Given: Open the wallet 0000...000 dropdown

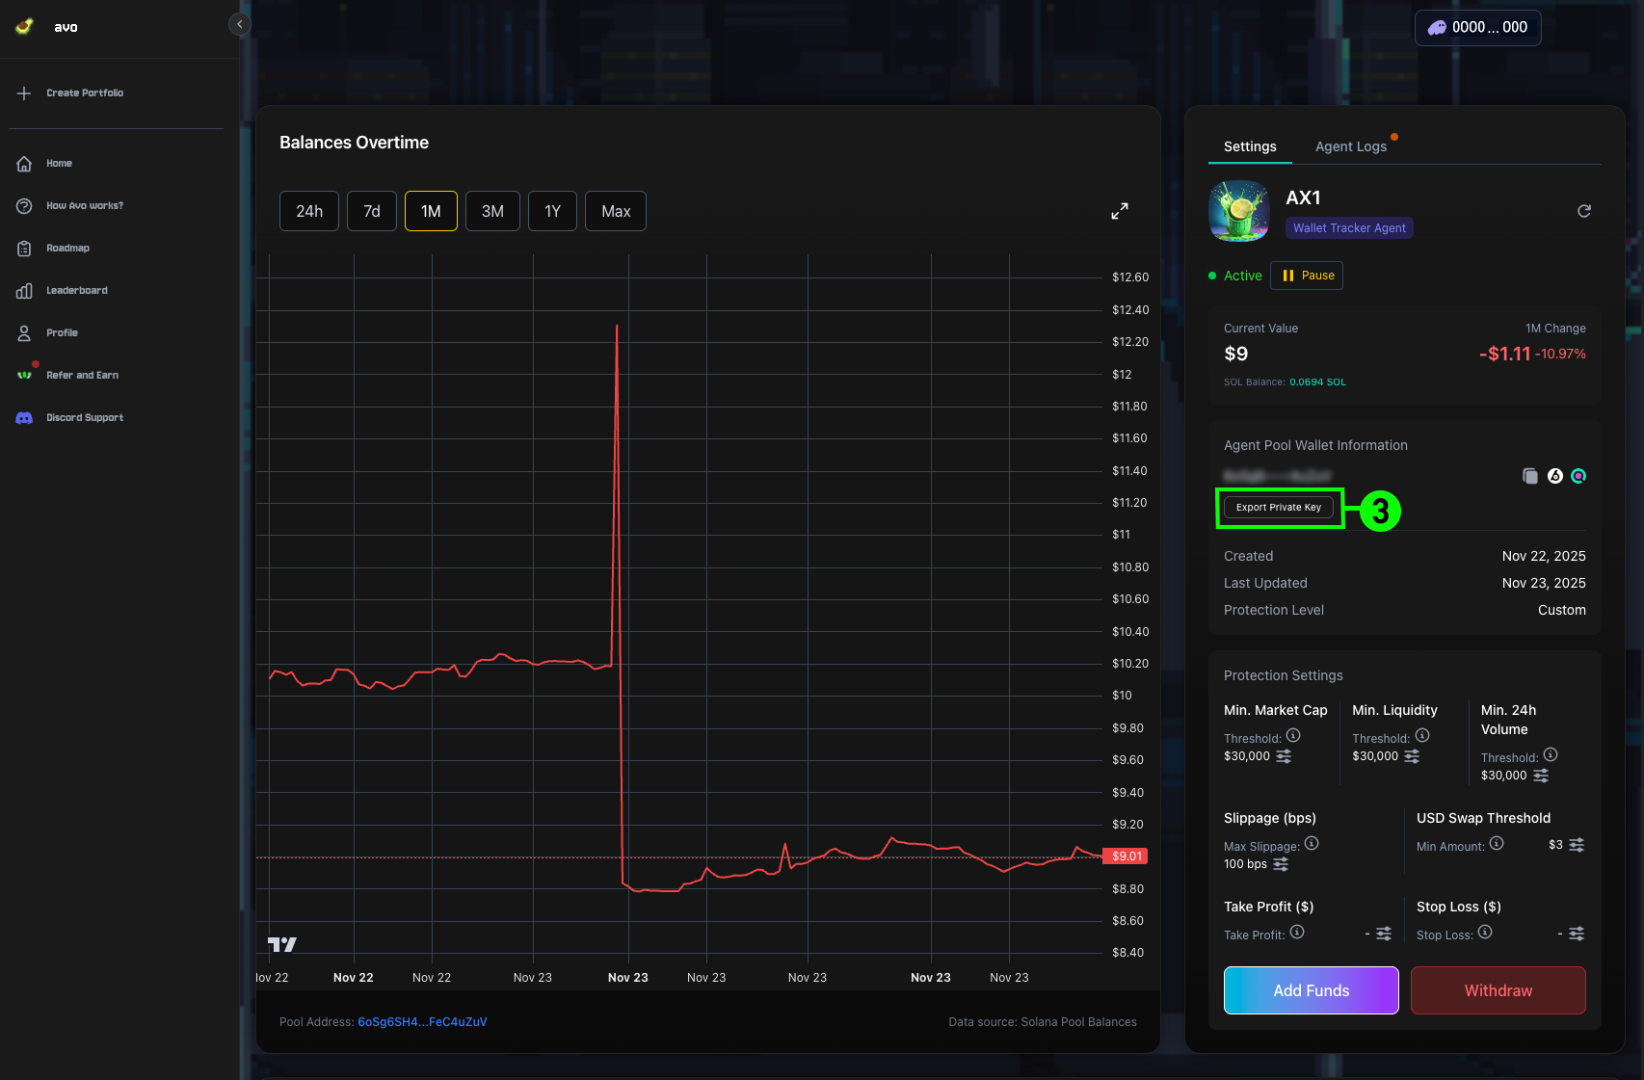Looking at the screenshot, I should point(1477,28).
